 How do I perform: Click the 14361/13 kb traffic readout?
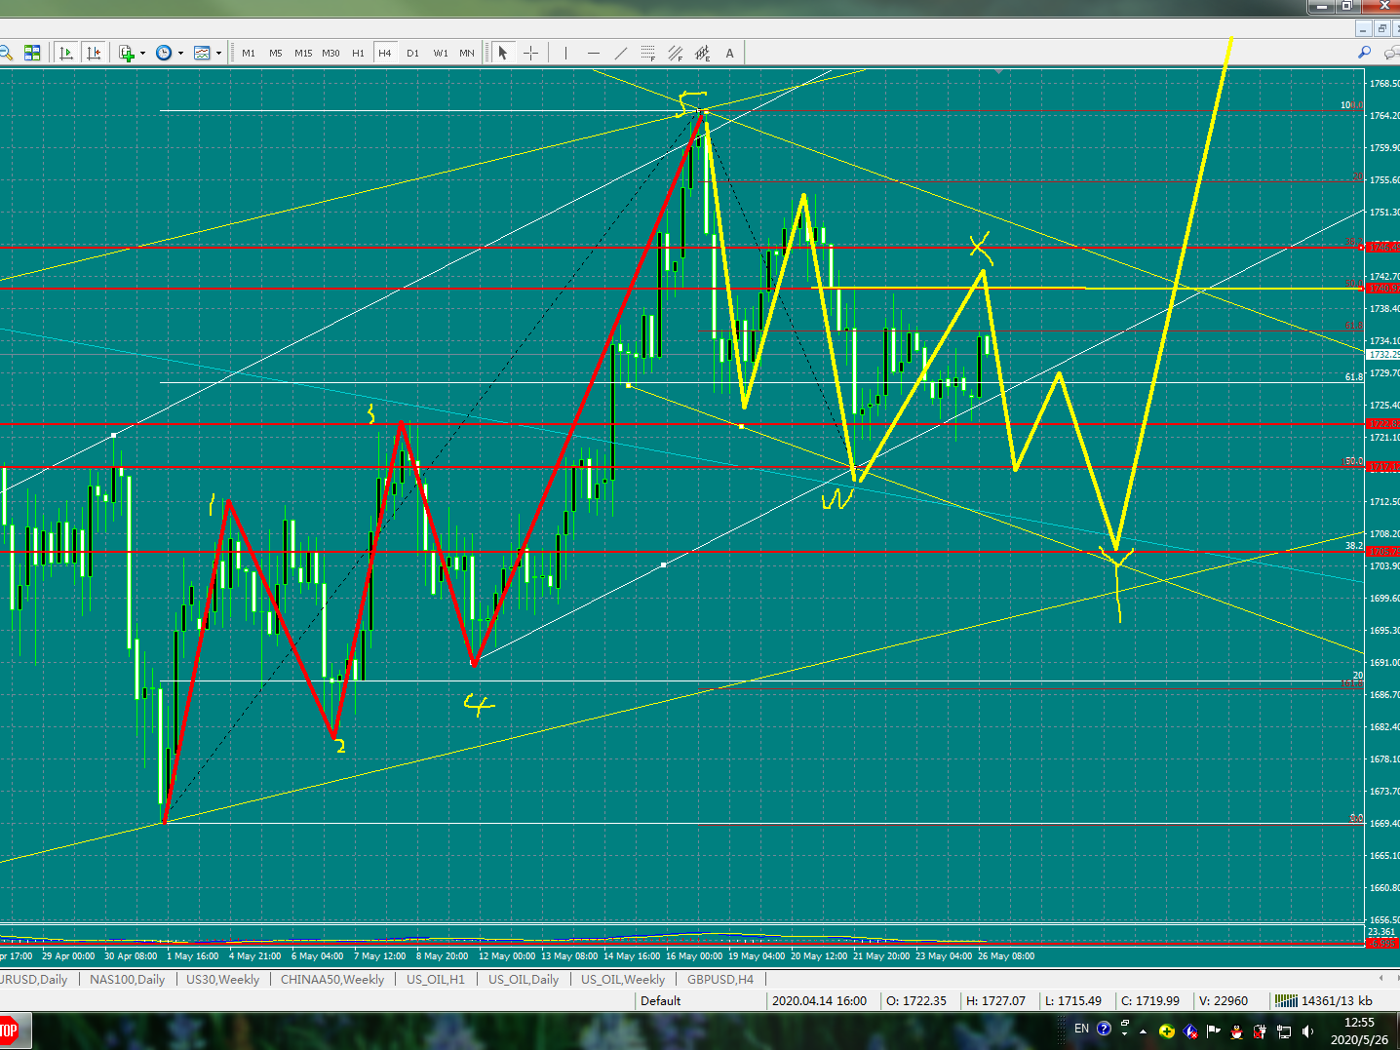click(1337, 1000)
